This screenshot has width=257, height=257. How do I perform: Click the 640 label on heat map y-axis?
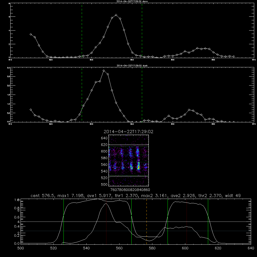(104, 138)
